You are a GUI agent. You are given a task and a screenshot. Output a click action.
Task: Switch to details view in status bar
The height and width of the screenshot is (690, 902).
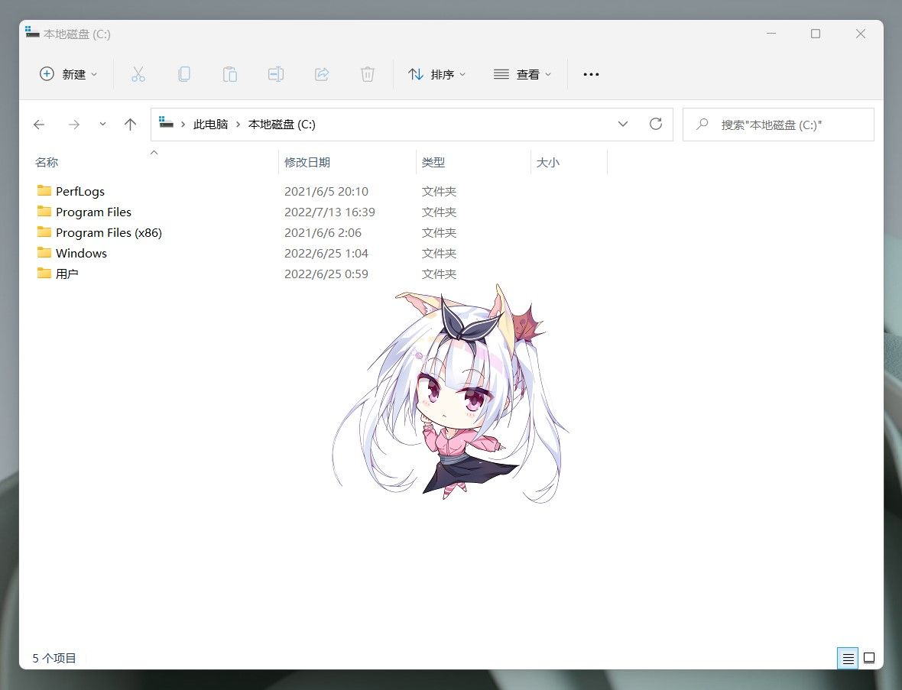848,659
